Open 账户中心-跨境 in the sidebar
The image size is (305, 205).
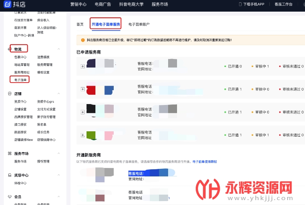coord(24,35)
